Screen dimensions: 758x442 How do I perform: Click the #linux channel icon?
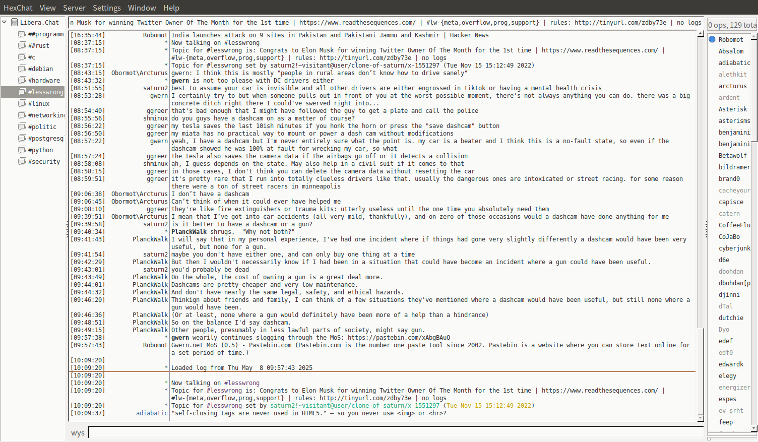point(22,103)
